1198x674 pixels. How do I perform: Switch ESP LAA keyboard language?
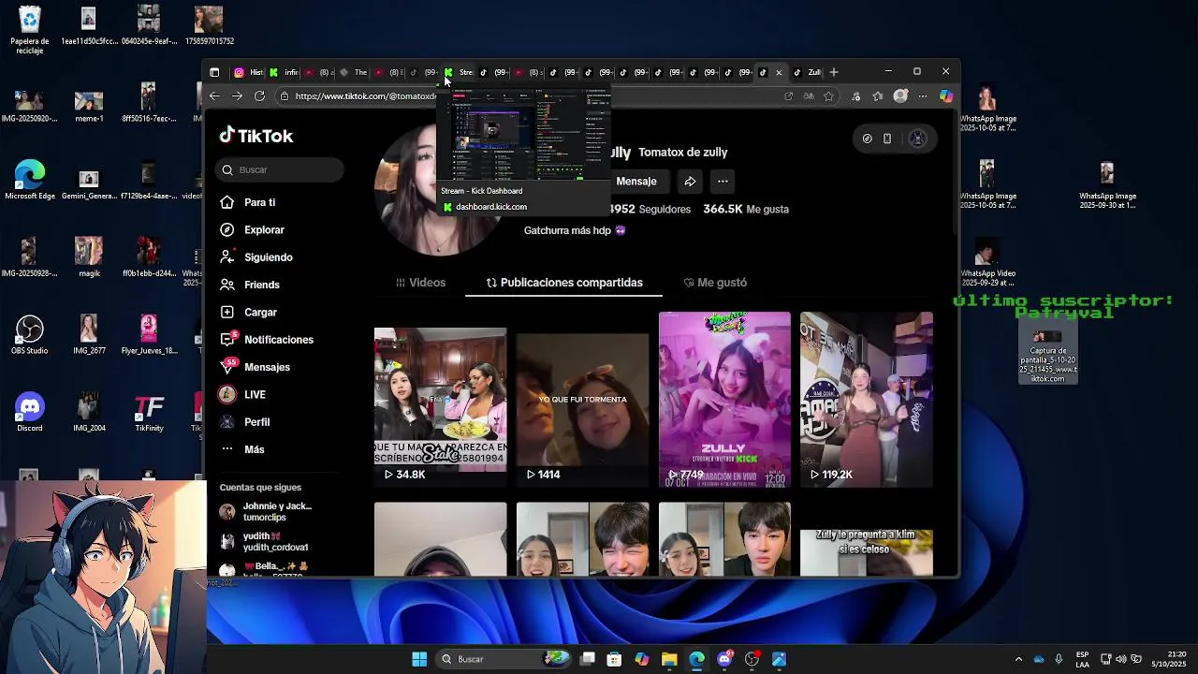pyautogui.click(x=1082, y=659)
